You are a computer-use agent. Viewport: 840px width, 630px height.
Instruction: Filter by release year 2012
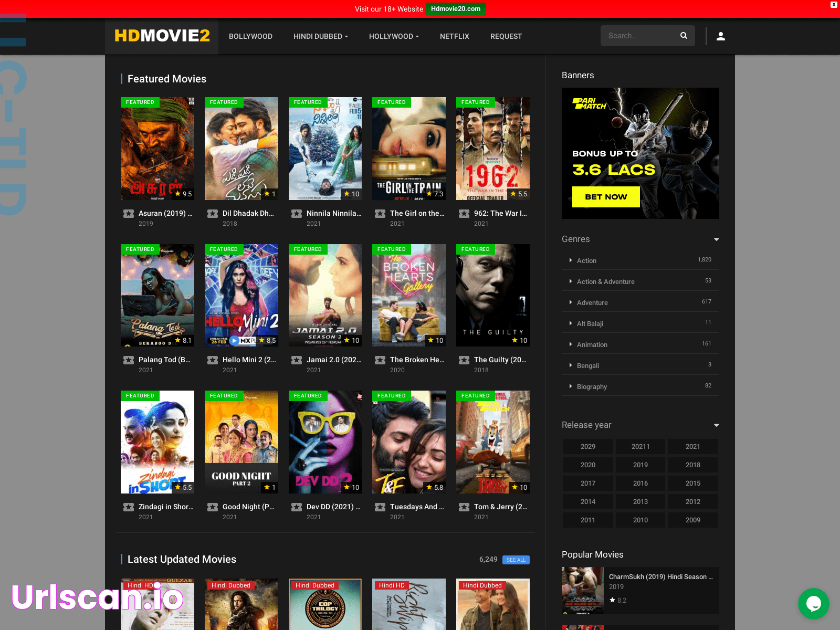click(x=693, y=501)
